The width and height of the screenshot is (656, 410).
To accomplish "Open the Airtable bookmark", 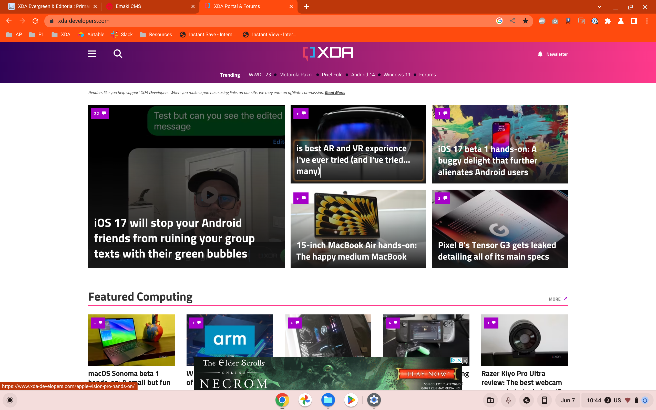I will (x=91, y=34).
